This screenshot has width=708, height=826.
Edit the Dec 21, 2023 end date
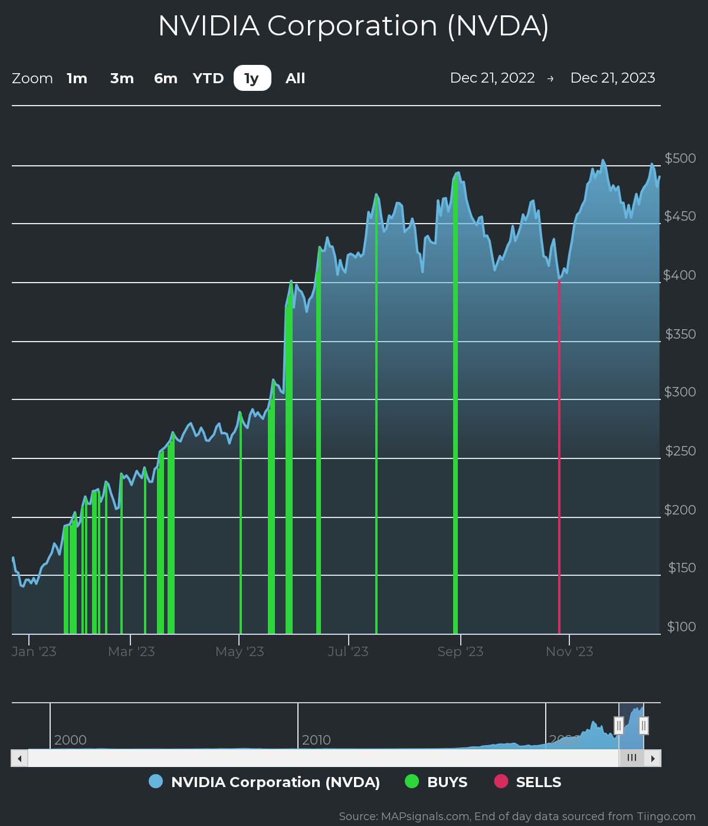[612, 78]
